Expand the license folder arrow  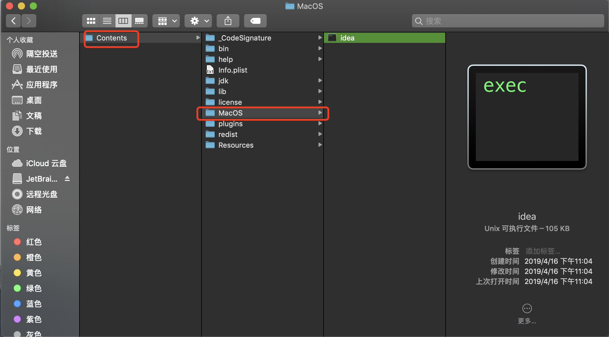tap(320, 102)
